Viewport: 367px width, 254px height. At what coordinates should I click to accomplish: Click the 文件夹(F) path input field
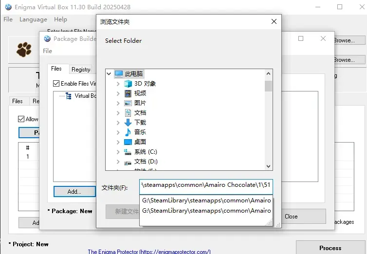(x=206, y=187)
